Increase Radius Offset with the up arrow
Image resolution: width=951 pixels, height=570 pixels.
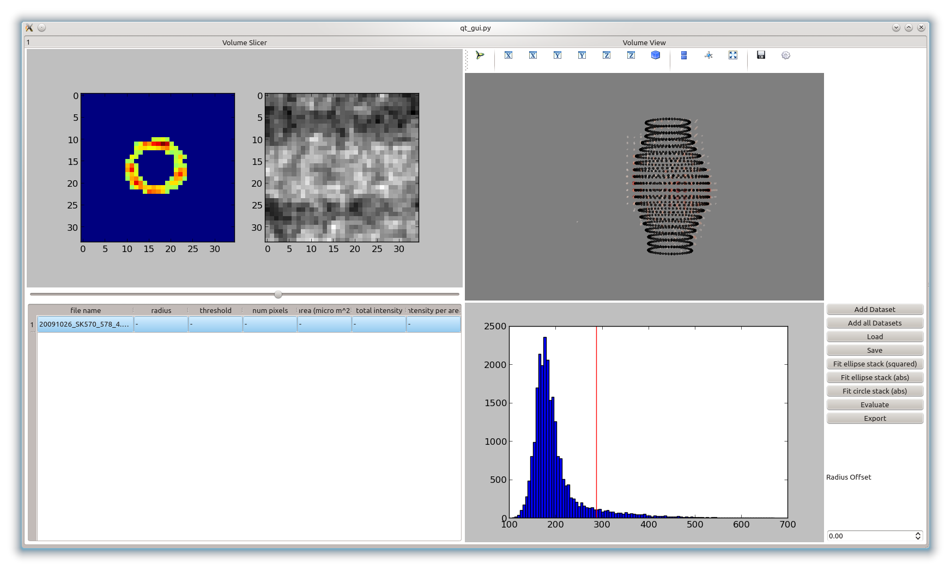918,534
